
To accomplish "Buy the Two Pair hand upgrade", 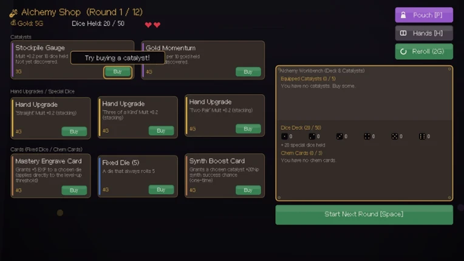I will tap(248, 129).
